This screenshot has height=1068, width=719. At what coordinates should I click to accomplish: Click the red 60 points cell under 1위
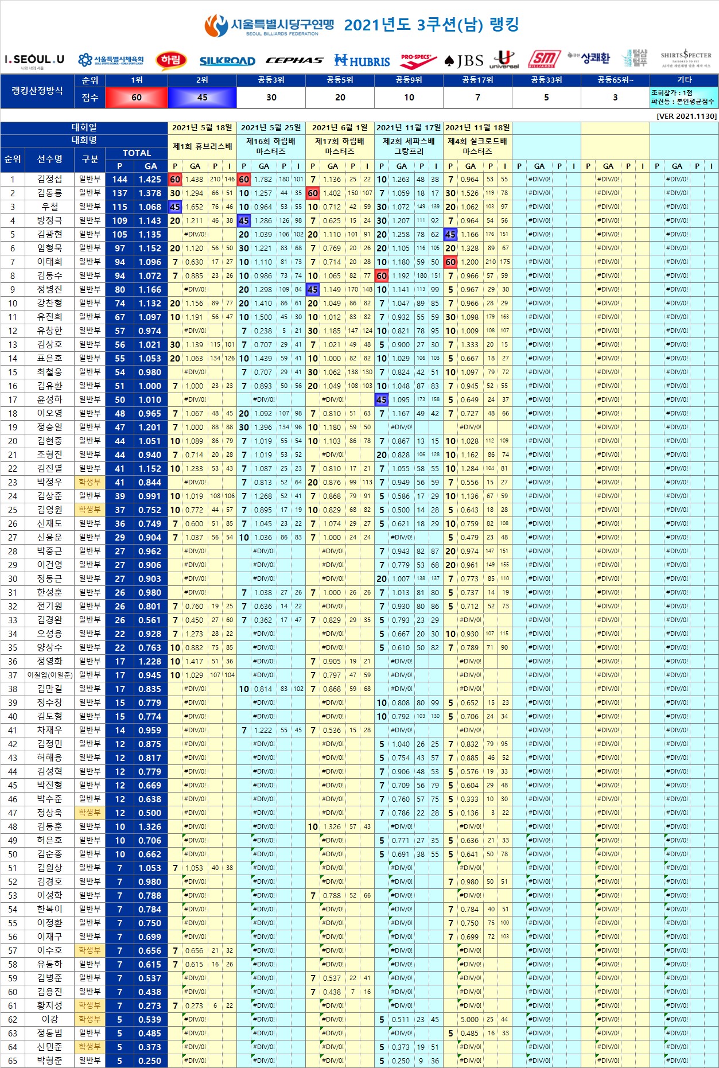click(137, 98)
